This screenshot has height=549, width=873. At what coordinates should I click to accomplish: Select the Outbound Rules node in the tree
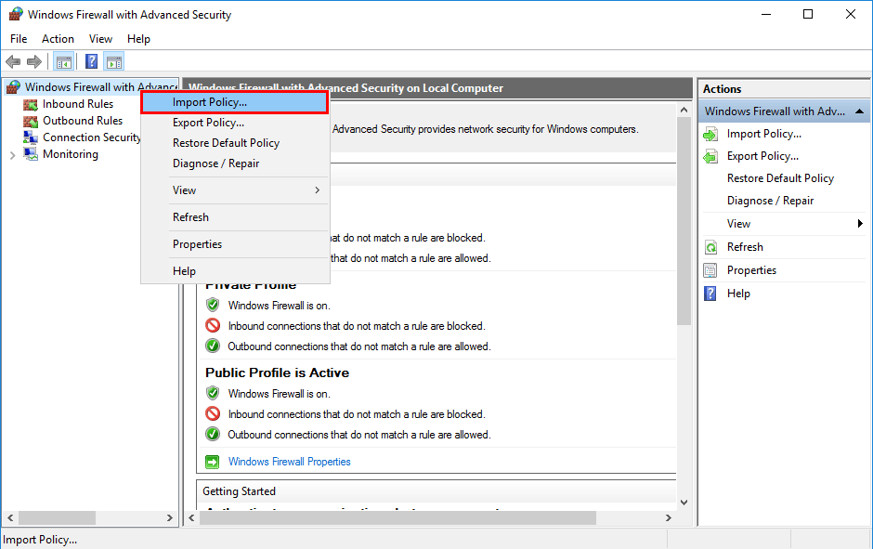(x=82, y=121)
